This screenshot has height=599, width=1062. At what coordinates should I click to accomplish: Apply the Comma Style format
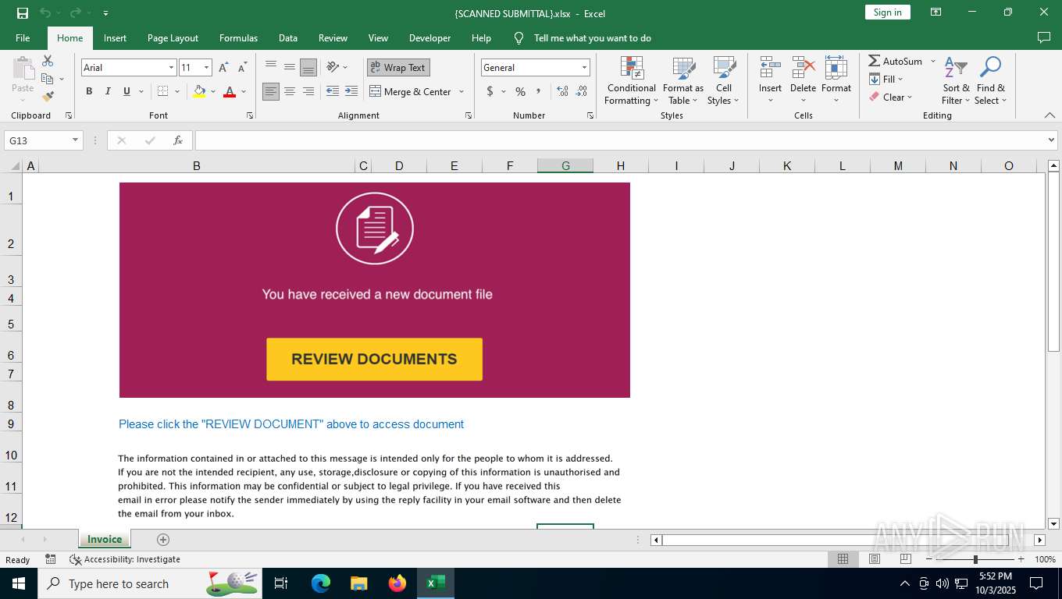(x=538, y=91)
